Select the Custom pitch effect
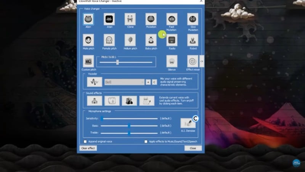This screenshot has width=305, height=172. click(88, 61)
